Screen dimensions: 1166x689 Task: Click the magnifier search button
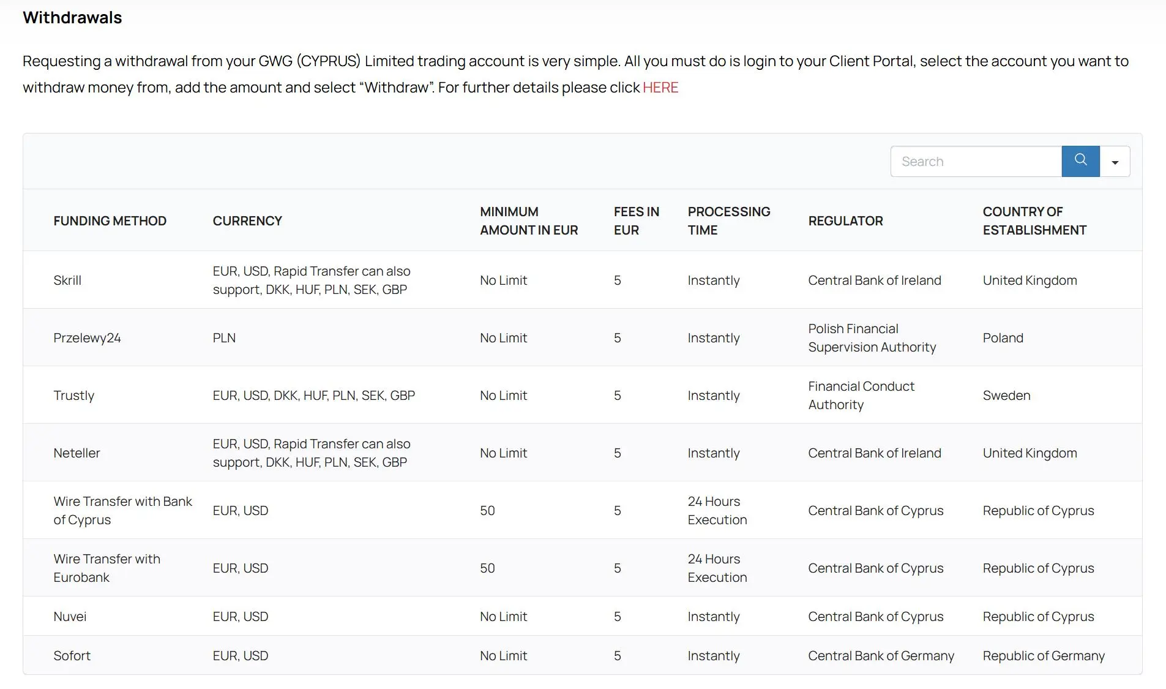(x=1080, y=161)
